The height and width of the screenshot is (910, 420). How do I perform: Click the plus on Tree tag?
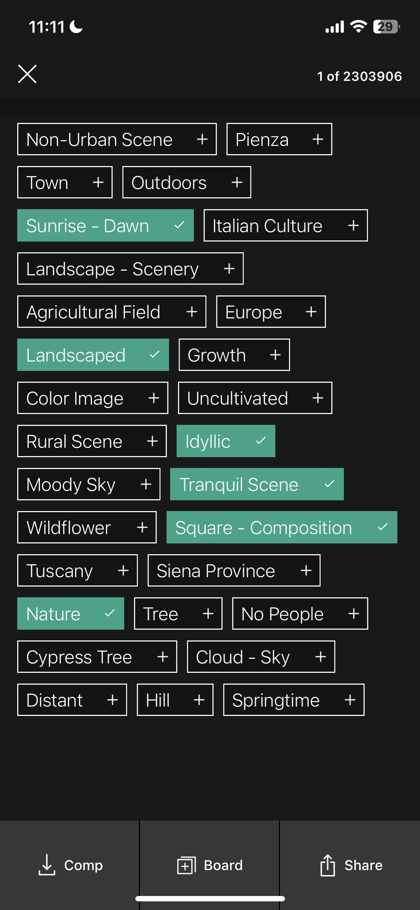[x=208, y=613]
